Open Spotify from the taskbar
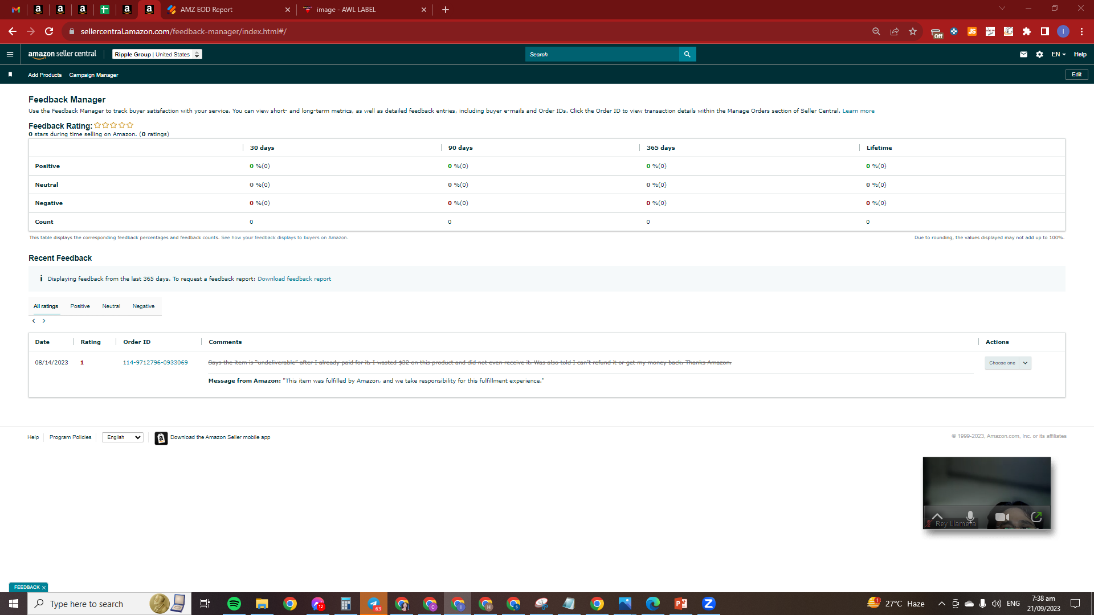Viewport: 1094px width, 615px height. tap(234, 604)
